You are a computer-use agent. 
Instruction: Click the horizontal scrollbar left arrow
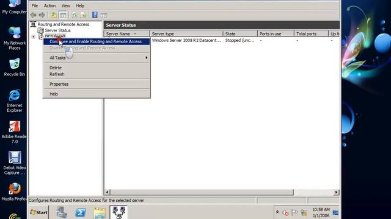click(108, 192)
